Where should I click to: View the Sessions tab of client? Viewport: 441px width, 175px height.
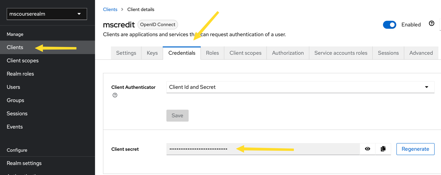[x=388, y=53]
